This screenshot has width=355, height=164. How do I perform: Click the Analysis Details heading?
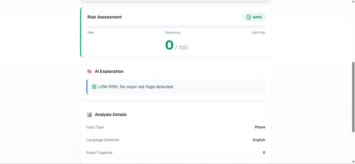pyautogui.click(x=111, y=114)
